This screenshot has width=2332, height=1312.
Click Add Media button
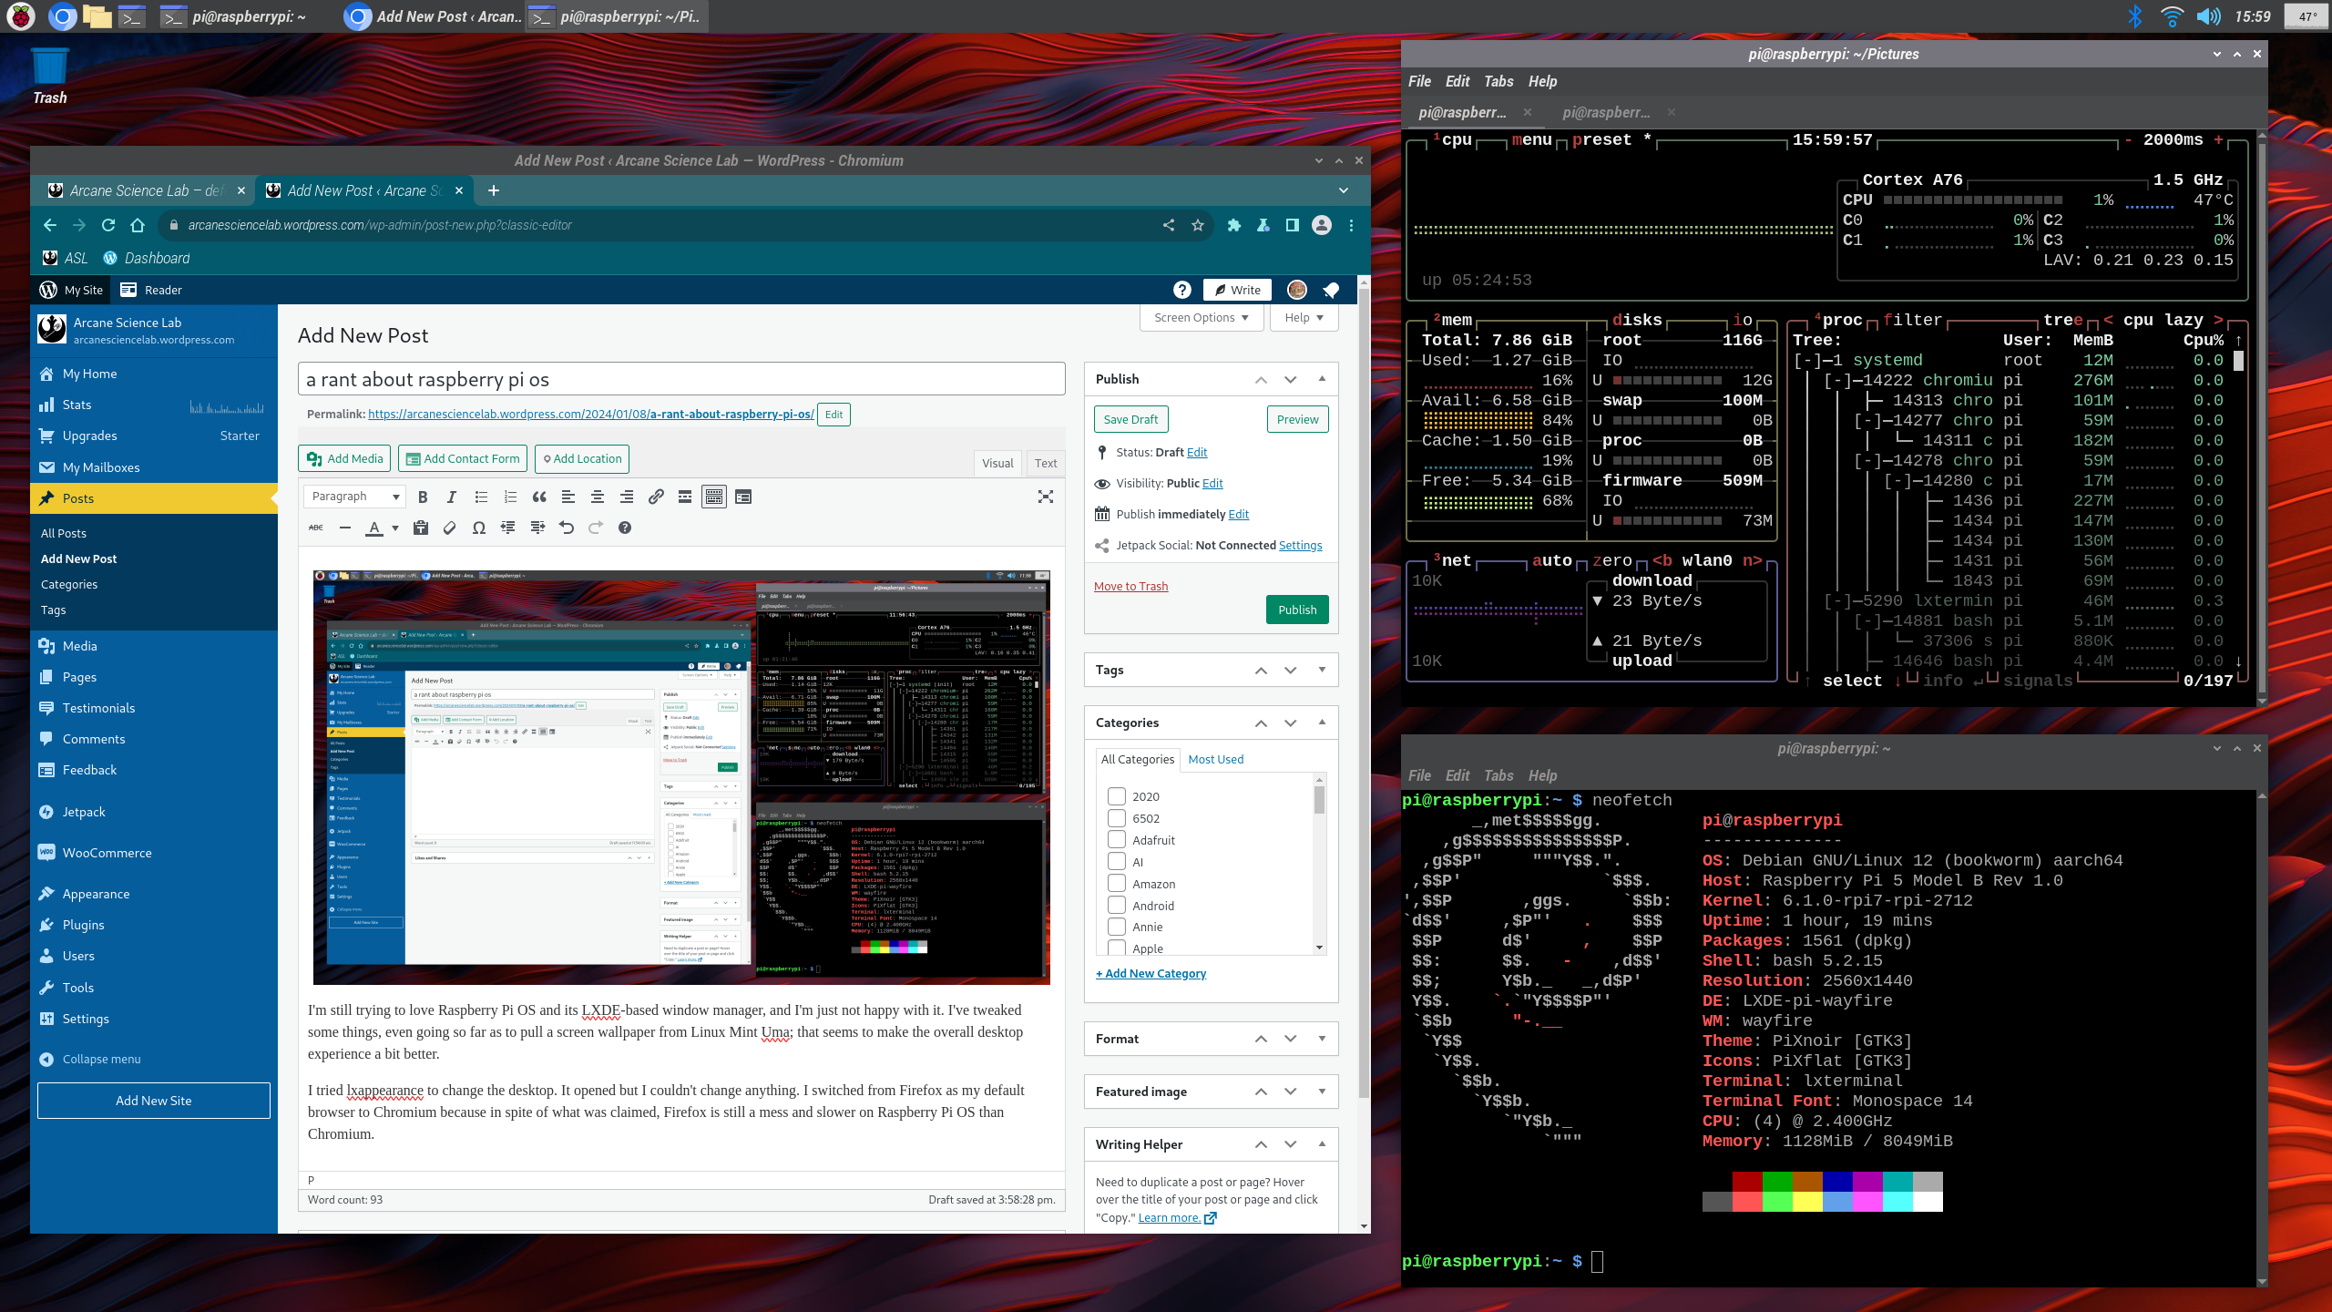[344, 458]
